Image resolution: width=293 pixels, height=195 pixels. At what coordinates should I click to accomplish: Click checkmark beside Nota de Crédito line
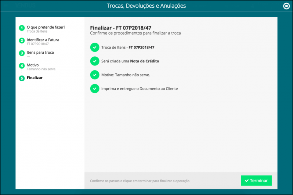tap(95, 61)
